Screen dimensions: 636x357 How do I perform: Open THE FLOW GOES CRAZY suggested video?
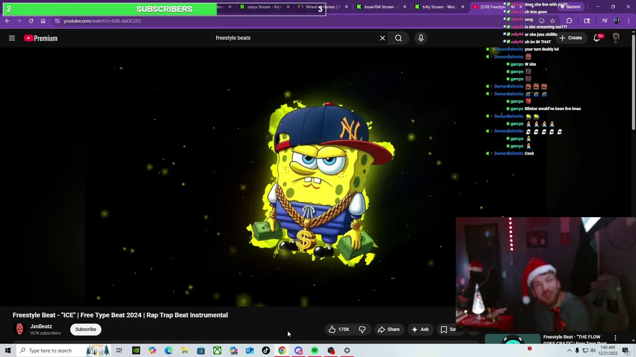click(574, 340)
